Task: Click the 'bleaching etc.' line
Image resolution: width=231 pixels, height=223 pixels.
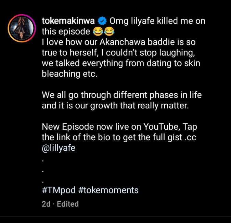Action: tap(69, 74)
